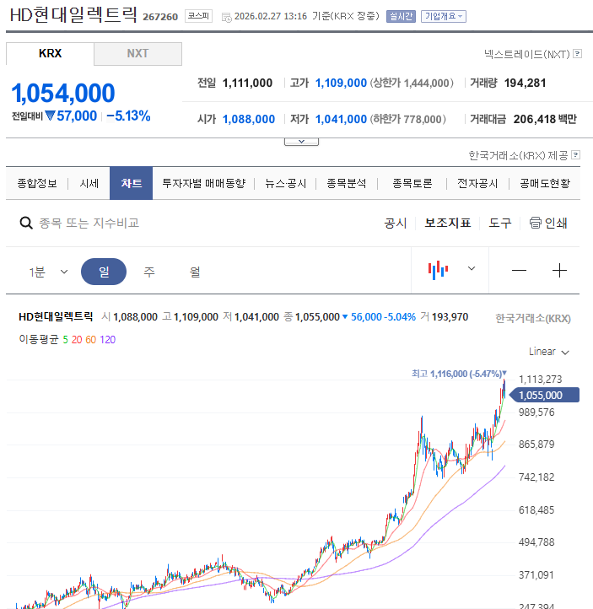This screenshot has width=593, height=609.
Task: Click the 고가 value 1,109,000
Action: tap(341, 83)
